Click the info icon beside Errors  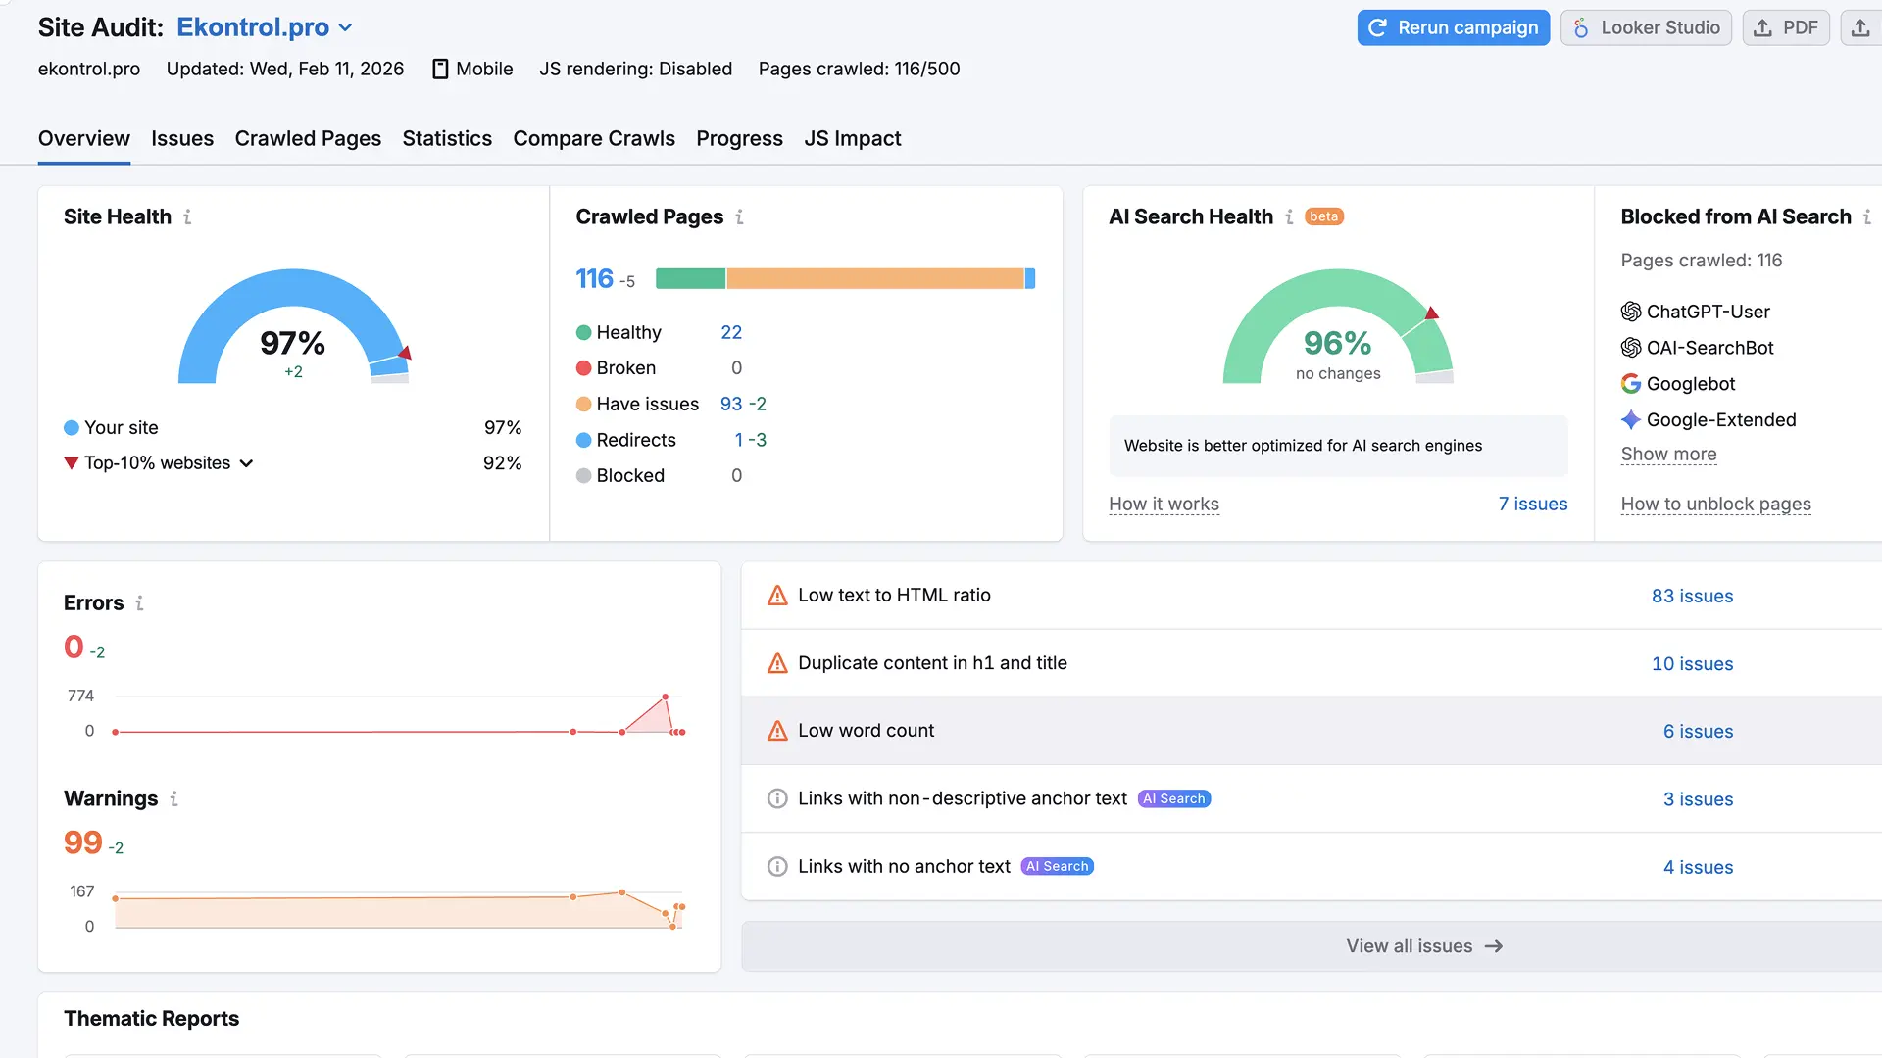pos(138,604)
